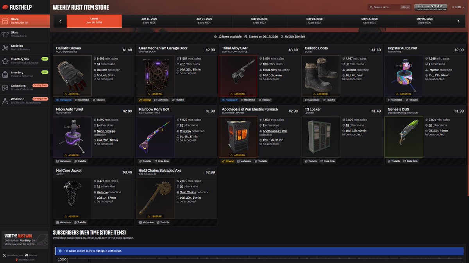Screen dimensions: 469x263
Task: Click the grid icon beside Collections
Action: click(x=5, y=87)
